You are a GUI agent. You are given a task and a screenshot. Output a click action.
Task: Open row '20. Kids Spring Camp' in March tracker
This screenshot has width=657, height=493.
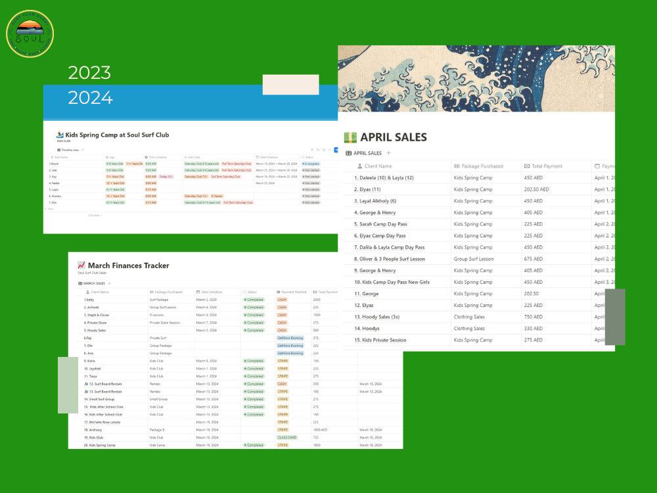[99, 445]
